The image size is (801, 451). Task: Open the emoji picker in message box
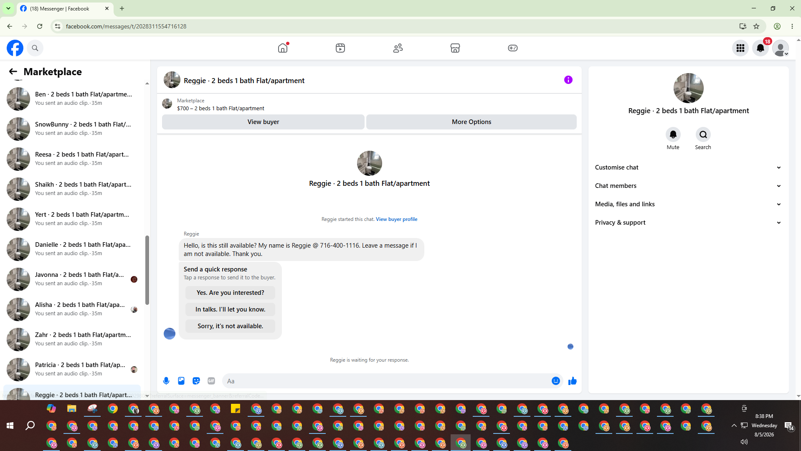(555, 381)
